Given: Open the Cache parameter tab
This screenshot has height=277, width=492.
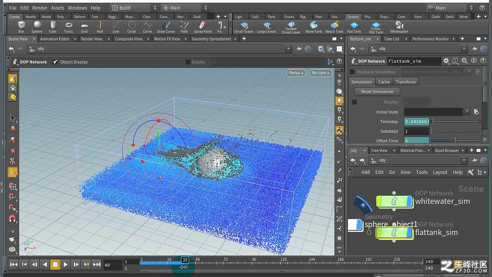Looking at the screenshot, I should 384,82.
